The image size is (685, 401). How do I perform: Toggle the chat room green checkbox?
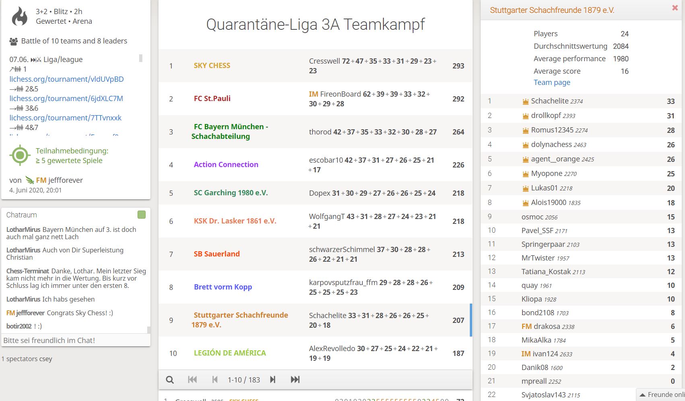pos(142,215)
